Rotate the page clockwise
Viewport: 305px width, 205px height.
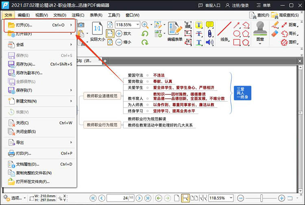145,42
